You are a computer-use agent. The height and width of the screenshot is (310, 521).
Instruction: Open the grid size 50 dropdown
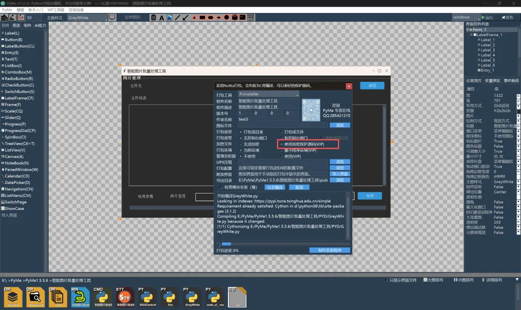click(x=34, y=18)
